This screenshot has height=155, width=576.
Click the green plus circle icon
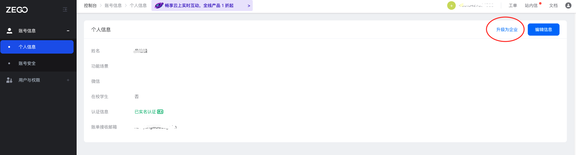[451, 5]
